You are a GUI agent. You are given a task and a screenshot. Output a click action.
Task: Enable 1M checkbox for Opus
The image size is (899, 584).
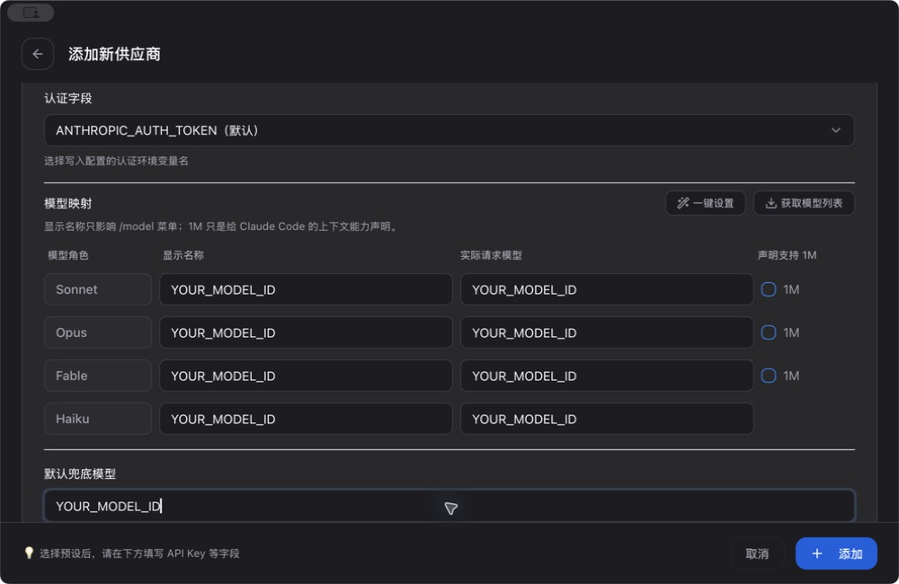click(769, 332)
